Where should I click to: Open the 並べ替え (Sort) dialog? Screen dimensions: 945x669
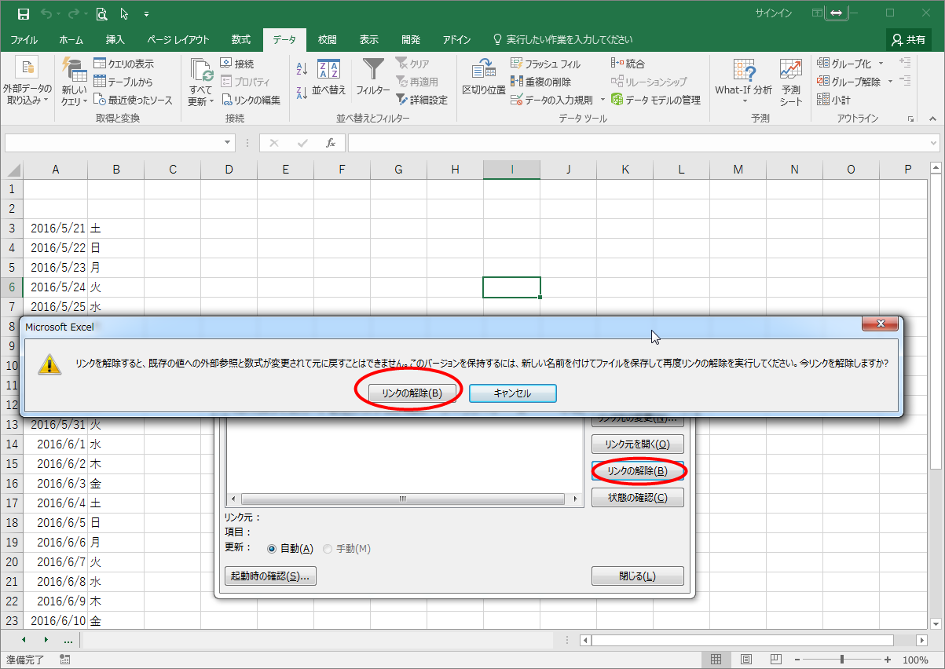click(x=329, y=79)
